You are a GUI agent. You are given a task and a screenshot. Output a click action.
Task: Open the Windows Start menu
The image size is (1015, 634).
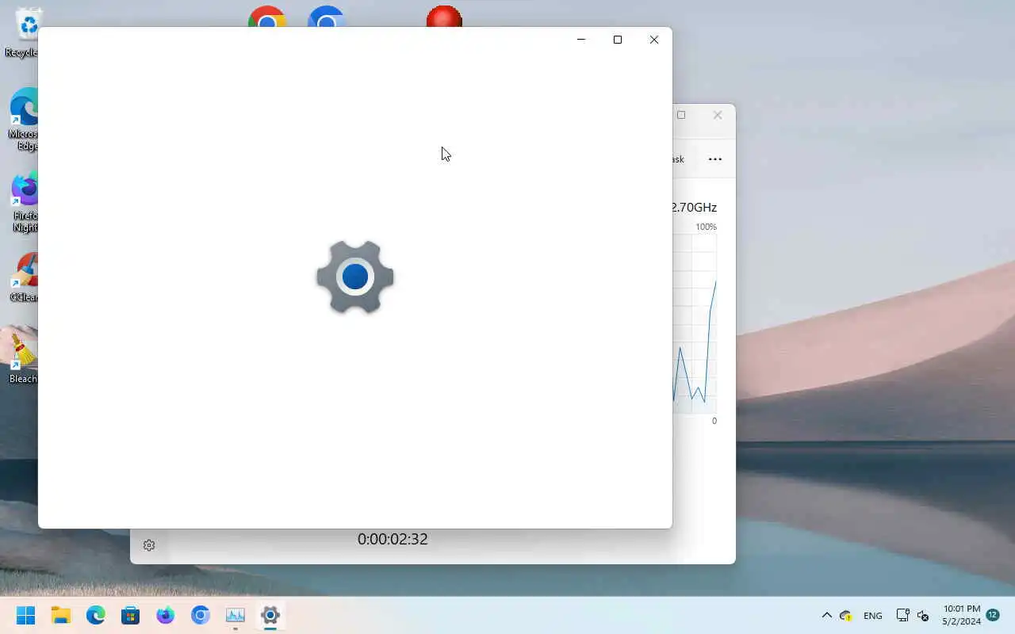25,615
